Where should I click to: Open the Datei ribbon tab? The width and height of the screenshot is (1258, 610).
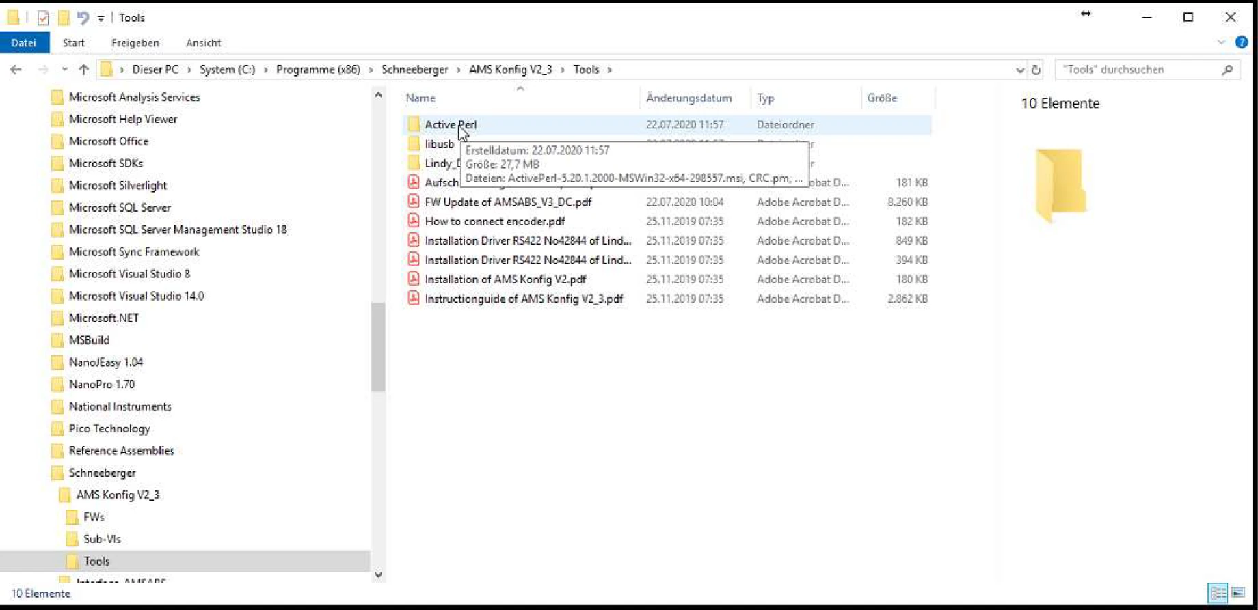tap(24, 43)
